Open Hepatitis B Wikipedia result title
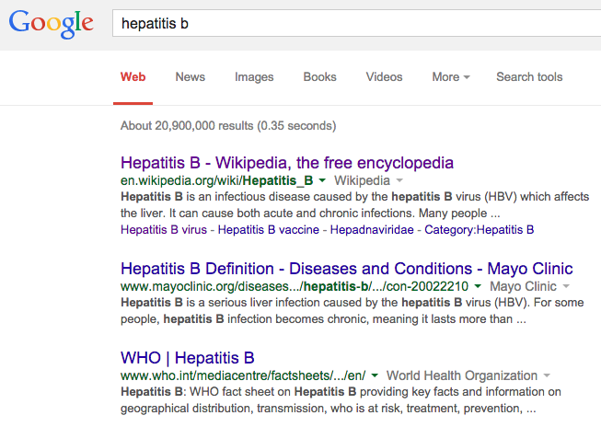Image resolution: width=601 pixels, height=427 pixels. (x=287, y=163)
